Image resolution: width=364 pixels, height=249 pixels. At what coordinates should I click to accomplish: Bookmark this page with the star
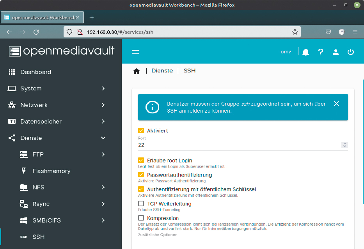click(295, 32)
